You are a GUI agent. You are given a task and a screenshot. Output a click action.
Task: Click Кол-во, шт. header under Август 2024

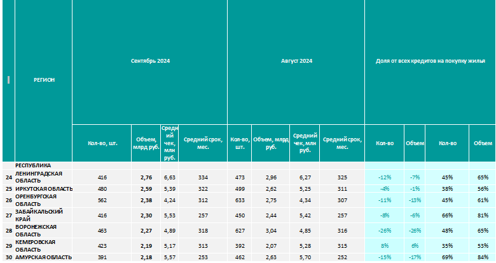click(240, 143)
